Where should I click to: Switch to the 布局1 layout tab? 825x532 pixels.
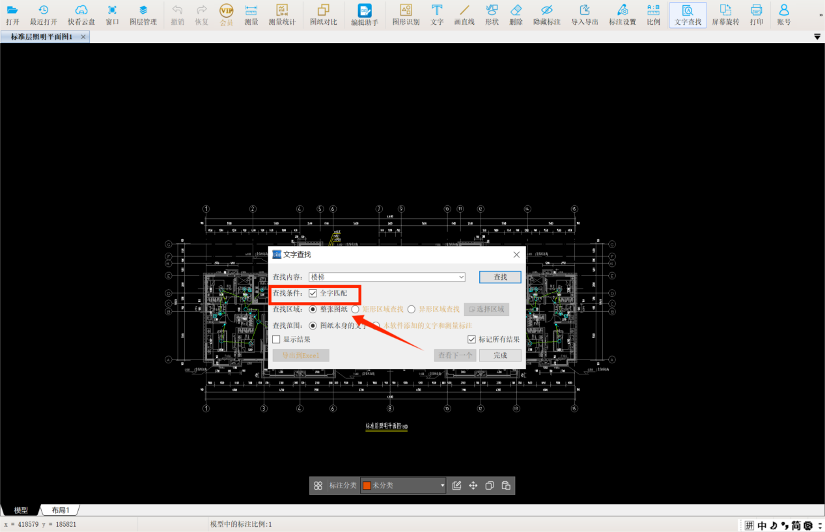pos(61,510)
